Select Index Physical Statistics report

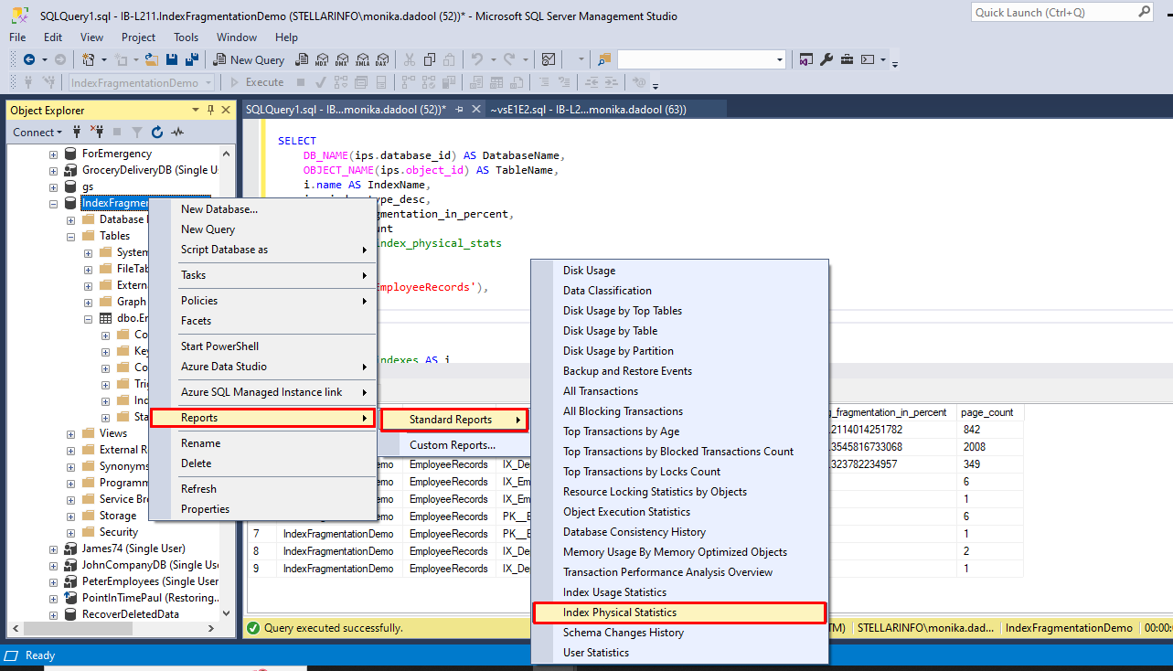pyautogui.click(x=679, y=612)
